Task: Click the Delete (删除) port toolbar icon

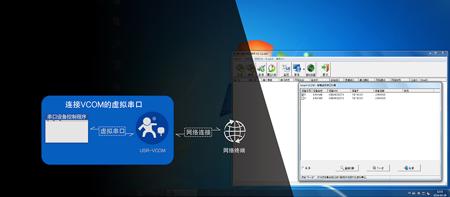Action: [250, 69]
